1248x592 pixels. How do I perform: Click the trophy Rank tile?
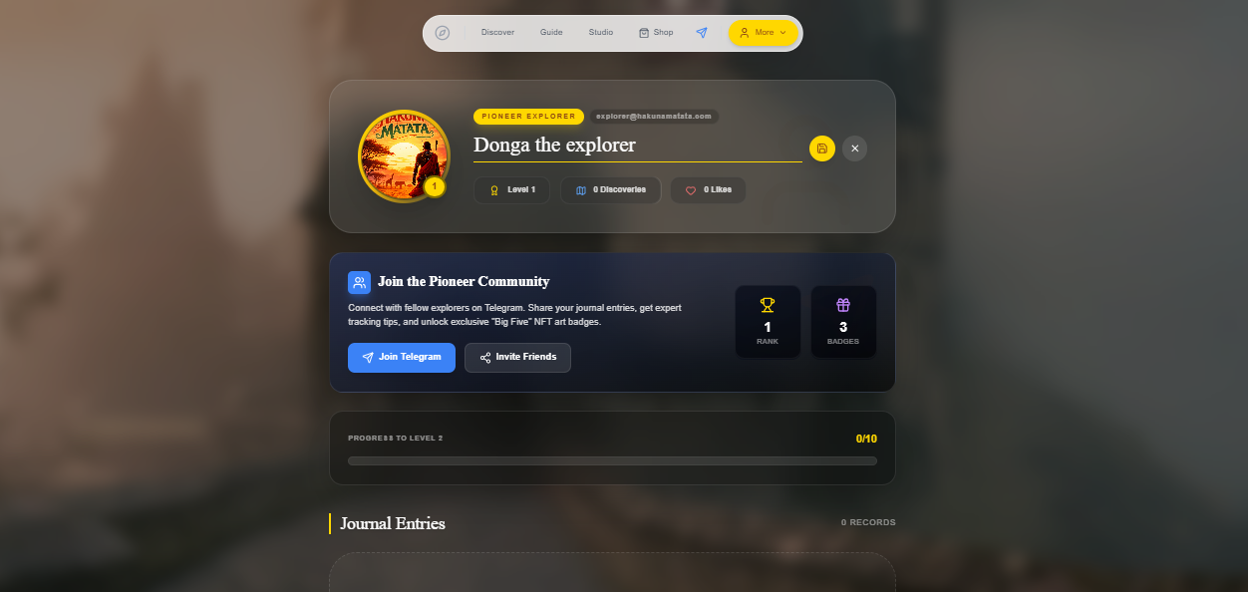coord(768,322)
